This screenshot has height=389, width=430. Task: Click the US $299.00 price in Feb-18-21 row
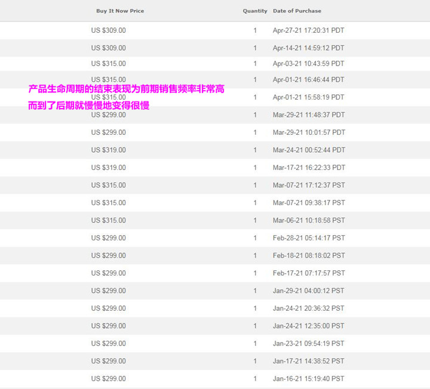pyautogui.click(x=109, y=255)
